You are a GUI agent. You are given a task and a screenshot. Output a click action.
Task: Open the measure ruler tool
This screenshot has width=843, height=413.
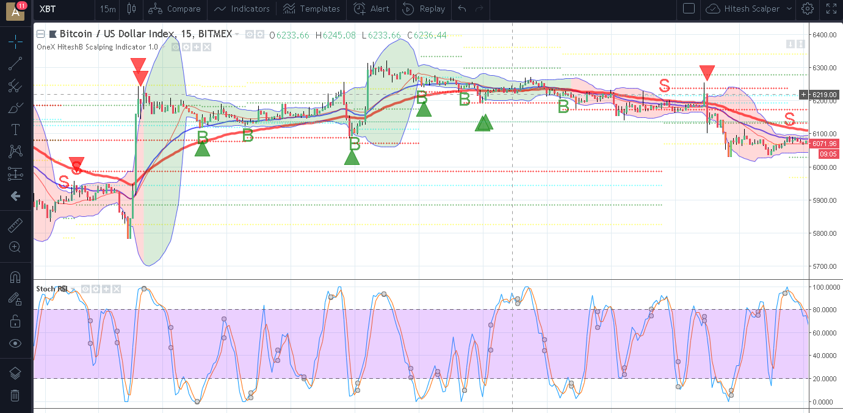tap(15, 225)
